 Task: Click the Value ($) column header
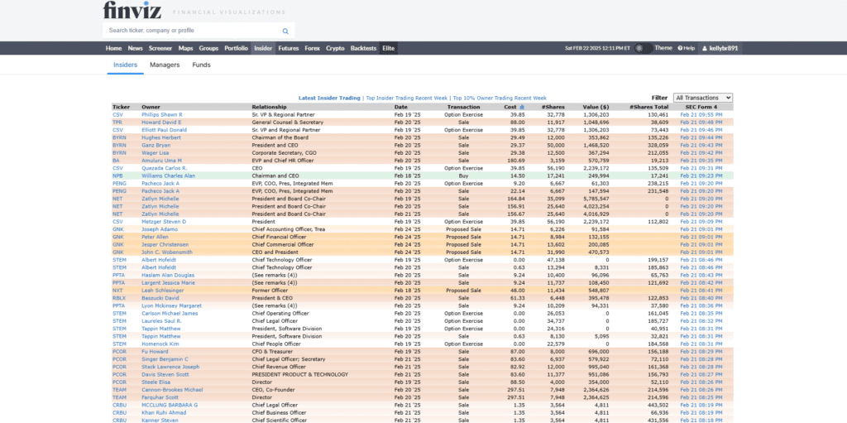pyautogui.click(x=596, y=107)
